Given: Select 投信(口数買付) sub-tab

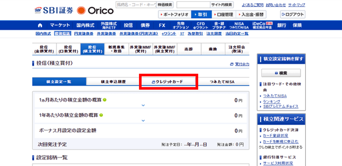Looking at the screenshot, I should (x=68, y=49).
